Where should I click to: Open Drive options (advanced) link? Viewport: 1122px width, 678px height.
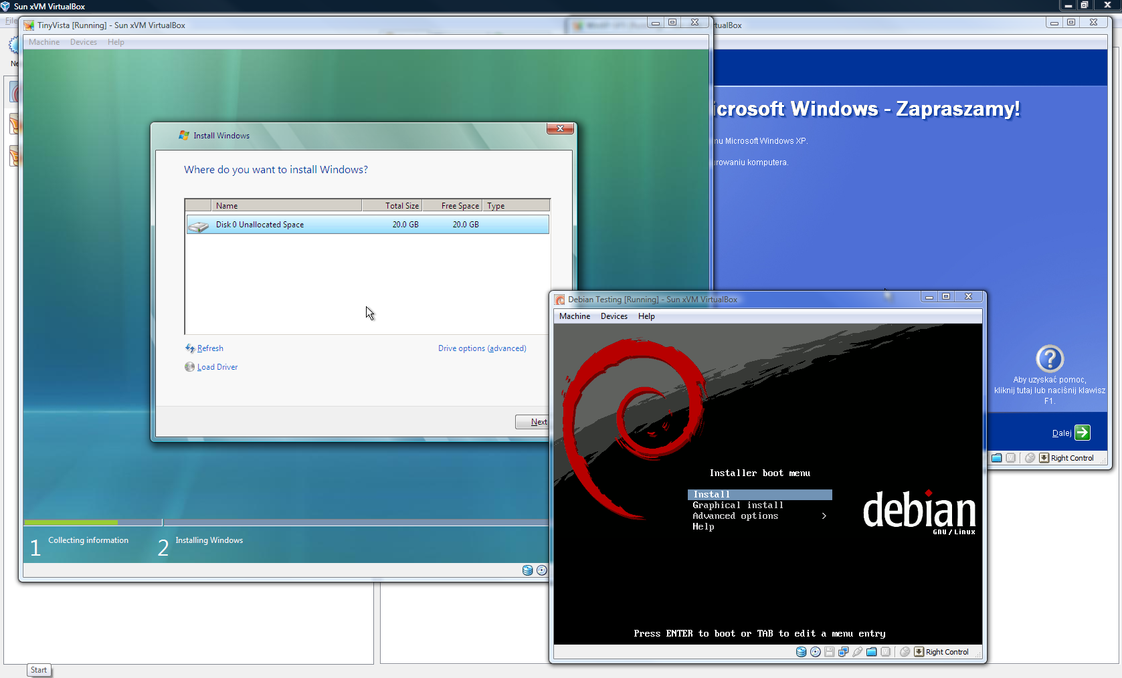tap(482, 348)
